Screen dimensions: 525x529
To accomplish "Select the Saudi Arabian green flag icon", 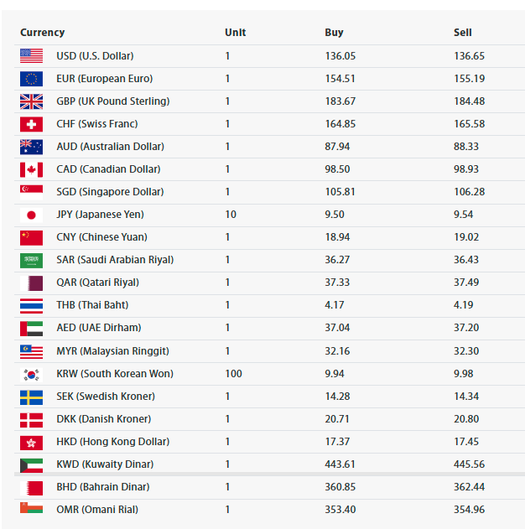I will (31, 260).
